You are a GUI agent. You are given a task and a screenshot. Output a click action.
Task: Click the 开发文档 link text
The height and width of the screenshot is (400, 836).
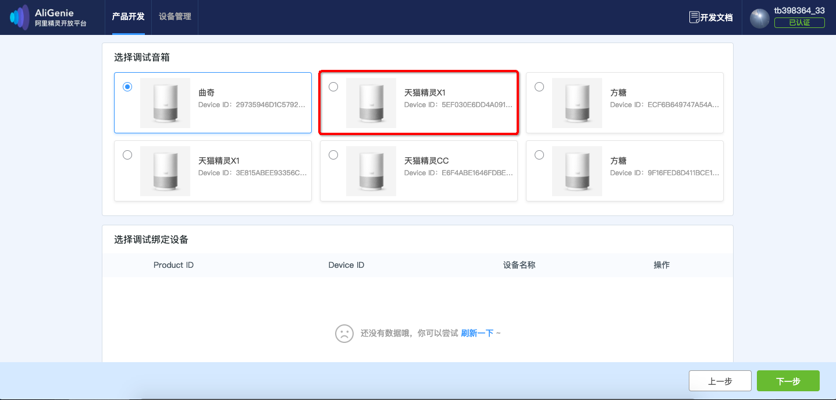click(717, 17)
